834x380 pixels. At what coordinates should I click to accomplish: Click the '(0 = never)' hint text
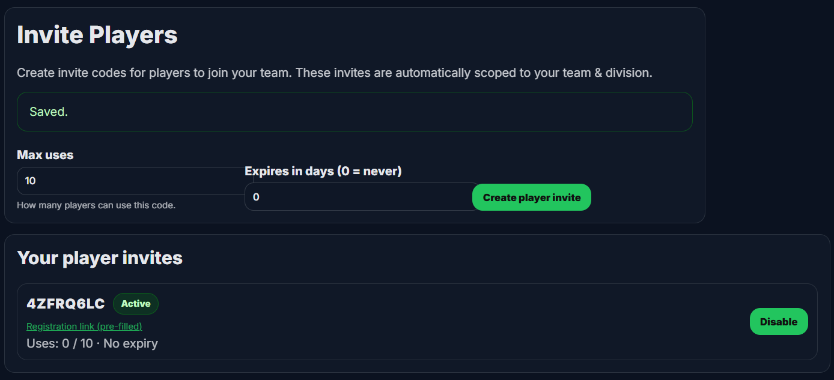tap(369, 171)
